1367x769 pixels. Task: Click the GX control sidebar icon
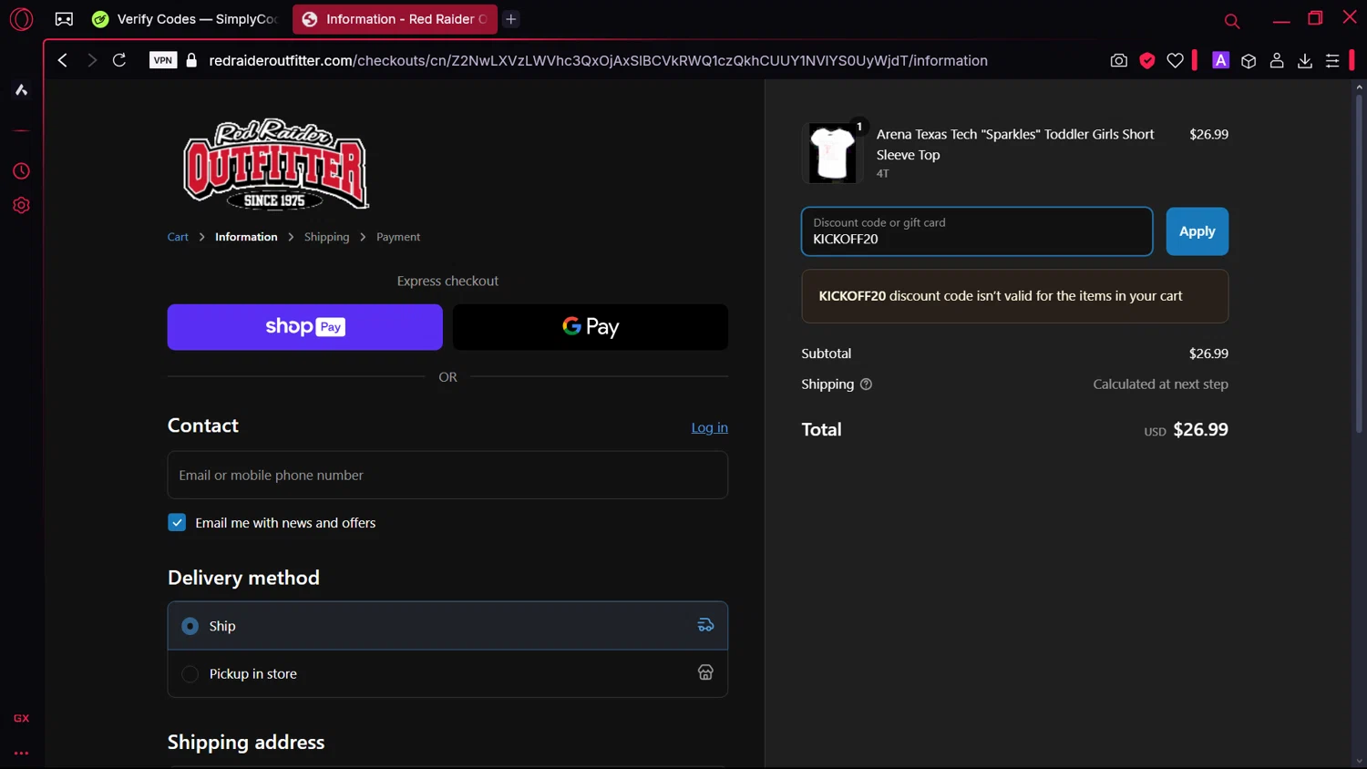(x=21, y=718)
